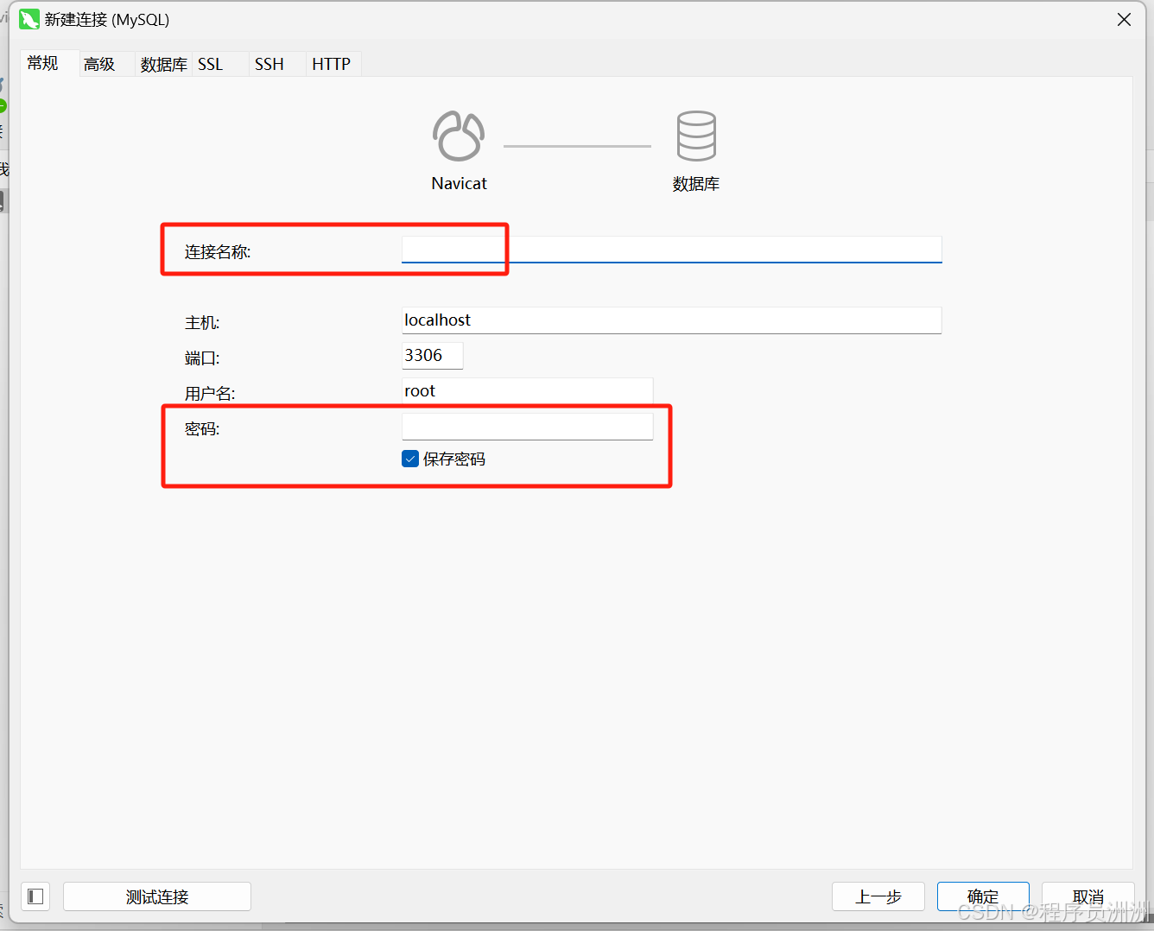This screenshot has width=1154, height=931.
Task: Switch to the 高级 tab
Action: coord(100,64)
